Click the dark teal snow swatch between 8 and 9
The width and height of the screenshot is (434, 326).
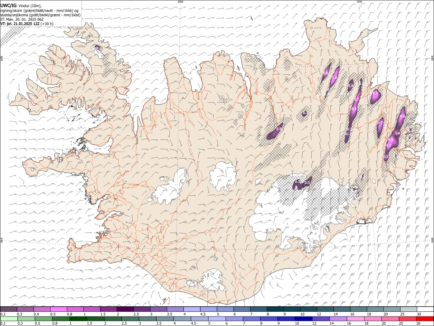275,309
